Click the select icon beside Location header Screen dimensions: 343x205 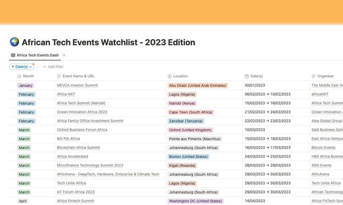(x=169, y=76)
